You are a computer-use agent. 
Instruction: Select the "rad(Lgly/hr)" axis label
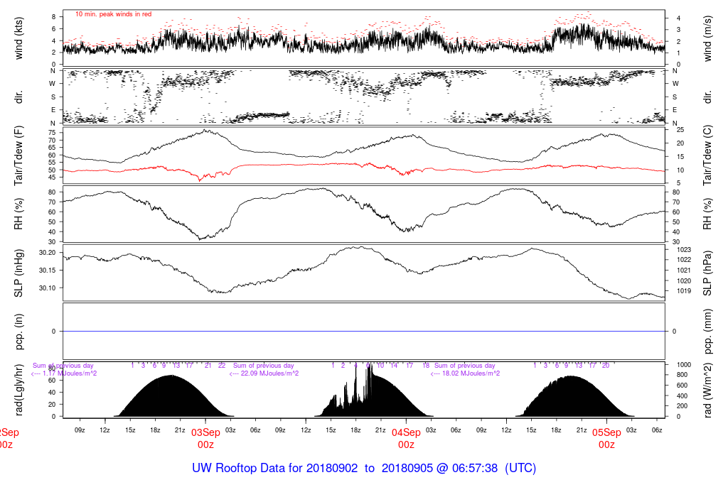tap(18, 390)
